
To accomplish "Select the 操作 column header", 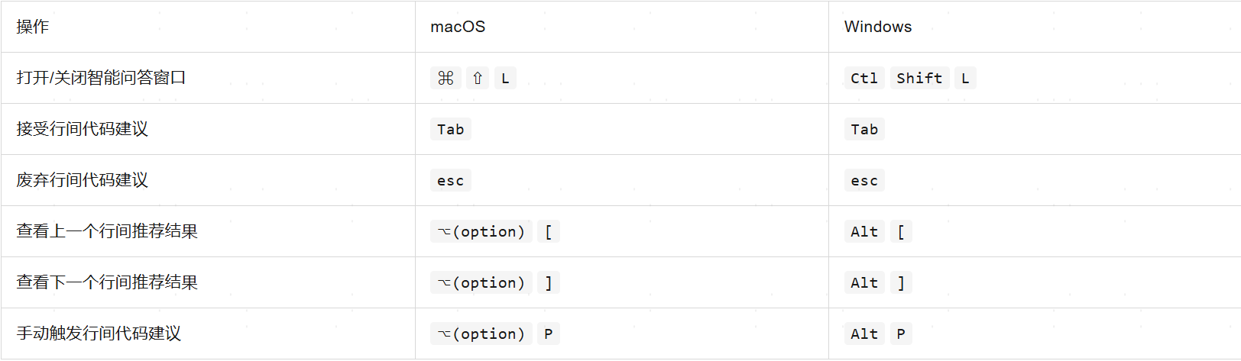I will [x=33, y=27].
